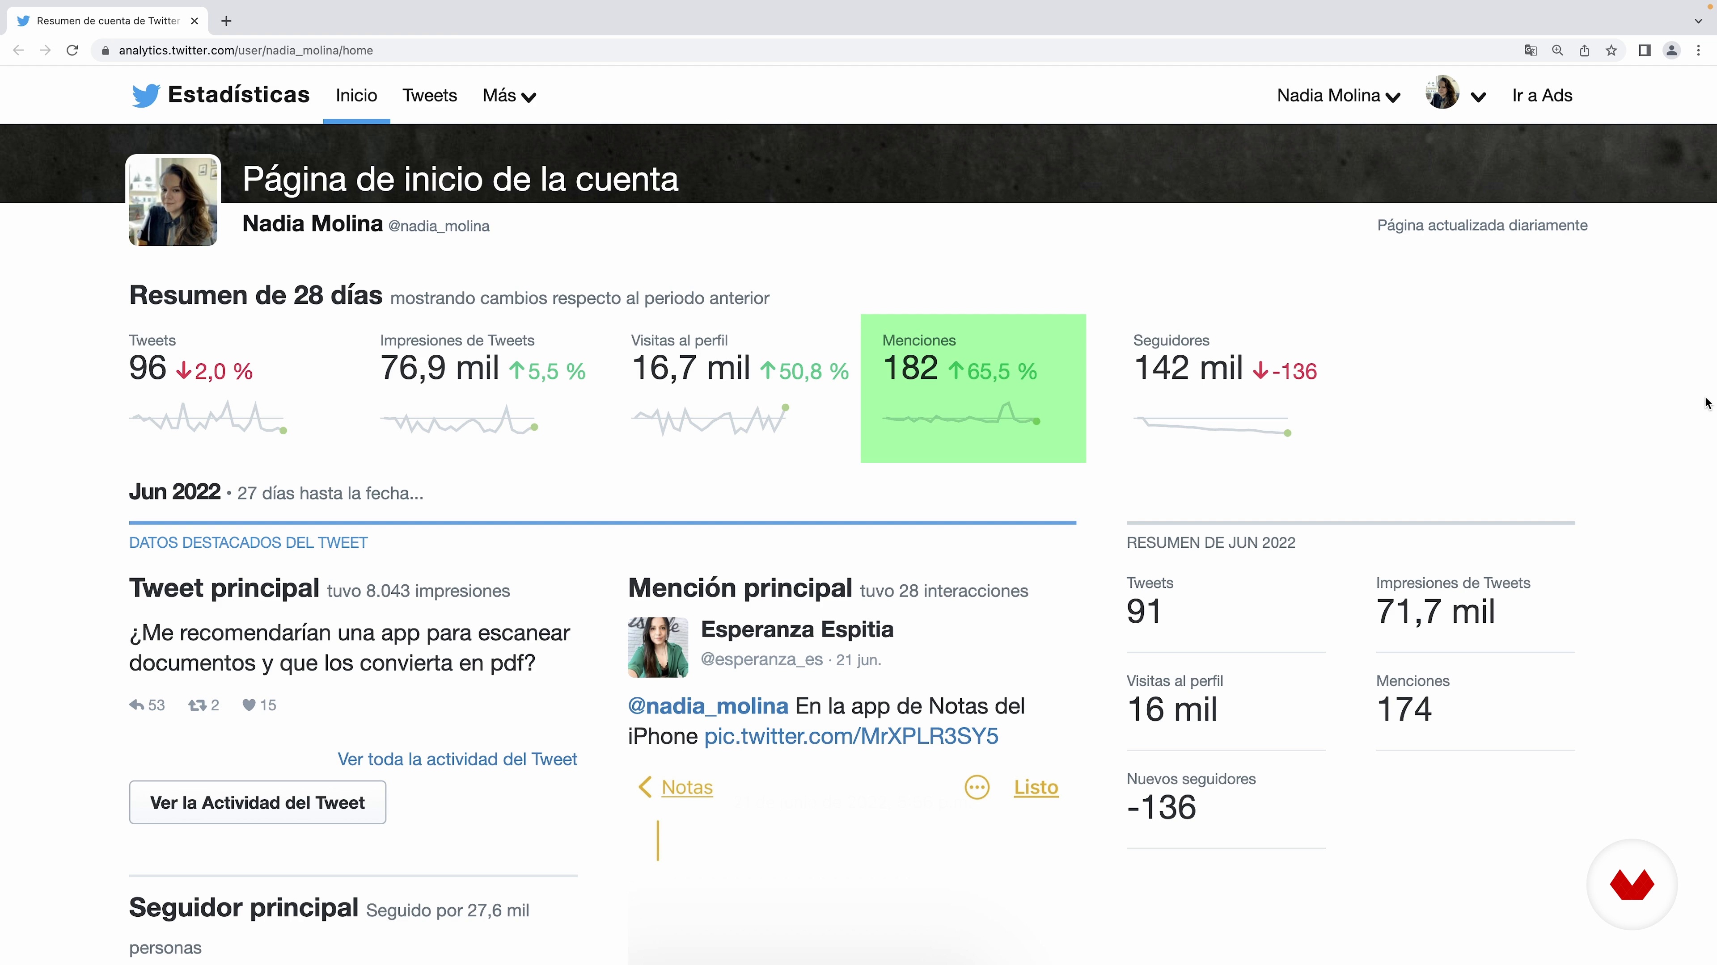Expand the chevron next to the header avatar
The image size is (1717, 965).
[1478, 97]
